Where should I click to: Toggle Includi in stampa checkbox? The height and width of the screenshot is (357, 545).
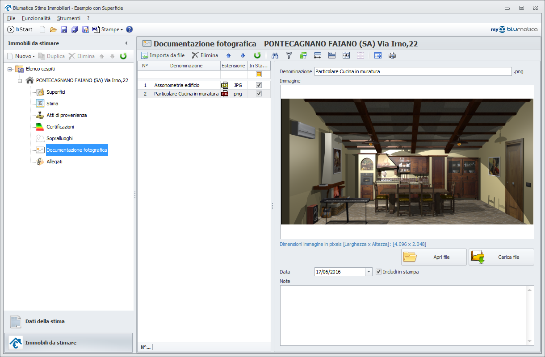(x=379, y=271)
